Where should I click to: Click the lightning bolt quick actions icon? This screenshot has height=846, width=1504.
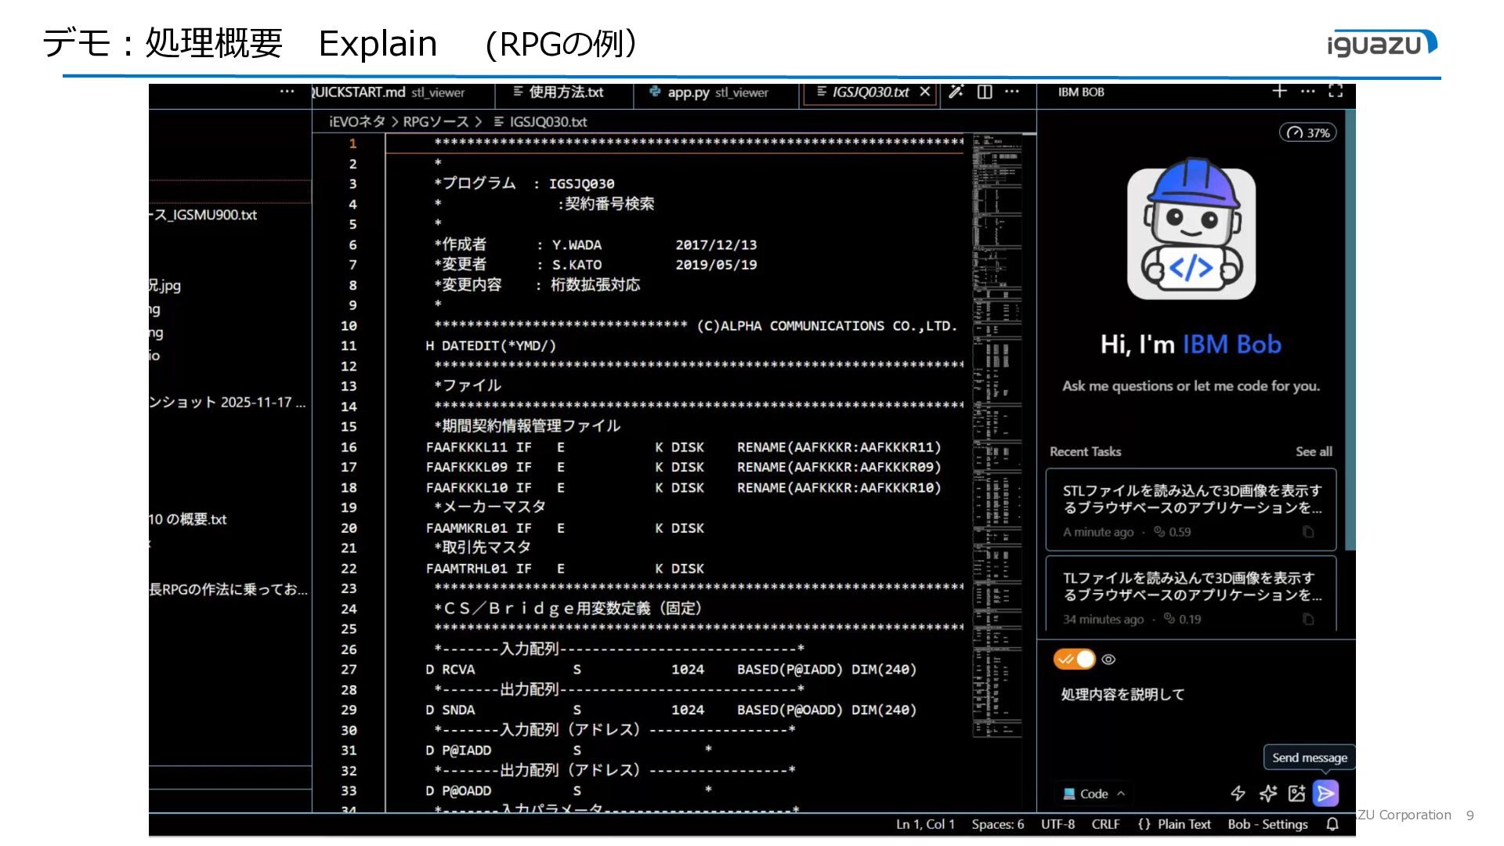1238,794
